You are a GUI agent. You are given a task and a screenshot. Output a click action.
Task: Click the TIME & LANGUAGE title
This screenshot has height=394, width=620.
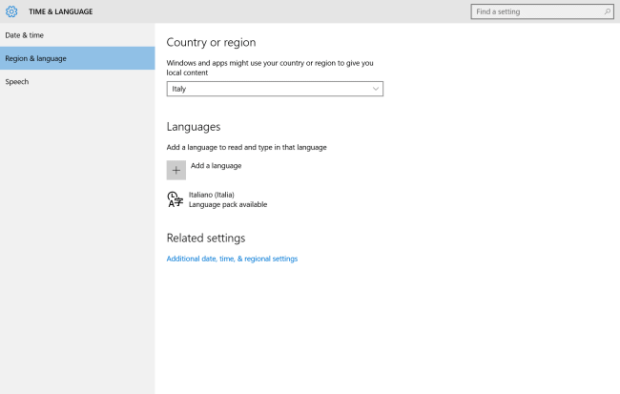tap(61, 11)
